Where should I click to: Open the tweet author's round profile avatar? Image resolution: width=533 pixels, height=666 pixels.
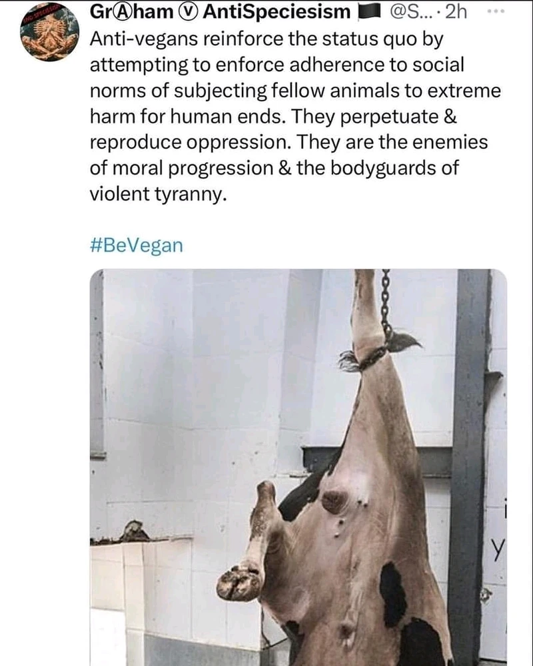coord(50,33)
